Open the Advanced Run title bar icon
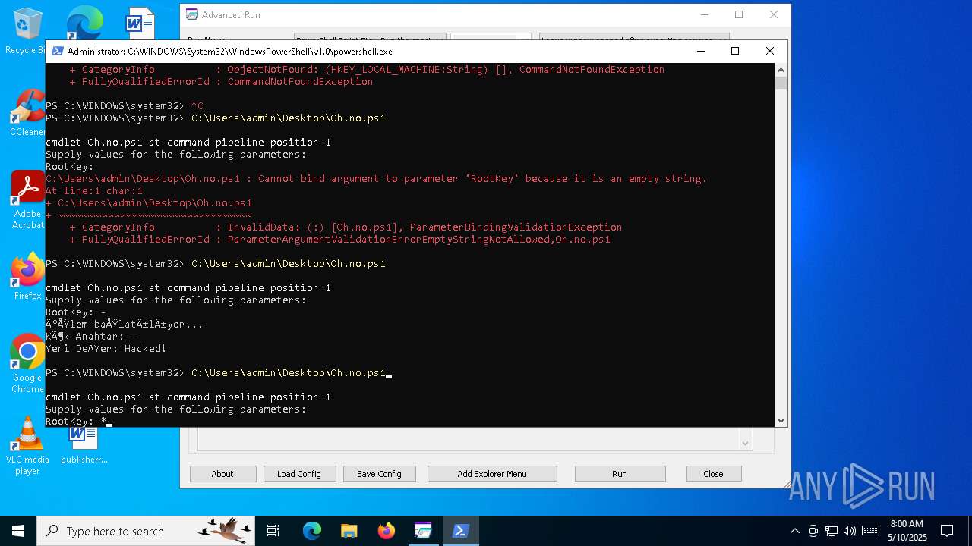972x546 pixels. (x=192, y=14)
